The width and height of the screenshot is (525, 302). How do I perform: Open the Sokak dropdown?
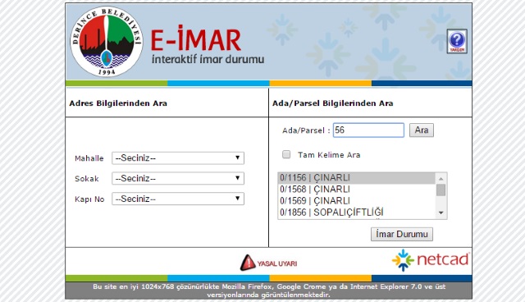178,178
